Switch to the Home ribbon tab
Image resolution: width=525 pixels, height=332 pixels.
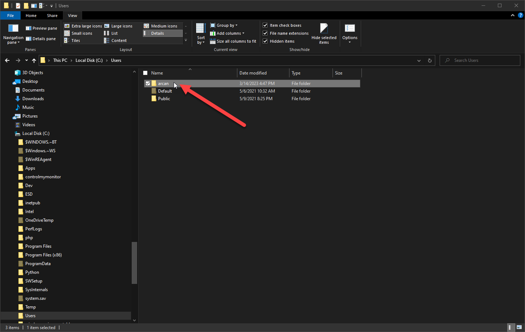(31, 16)
